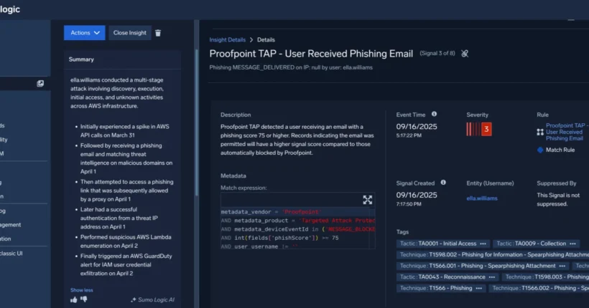589x308 pixels.
Task: Expand the match expression to fullscreen
Action: pos(367,200)
